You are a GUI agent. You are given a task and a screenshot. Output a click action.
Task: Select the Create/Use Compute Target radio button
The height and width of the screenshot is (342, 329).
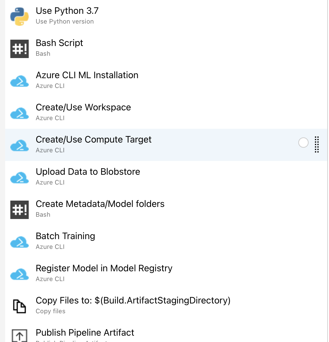click(x=303, y=143)
